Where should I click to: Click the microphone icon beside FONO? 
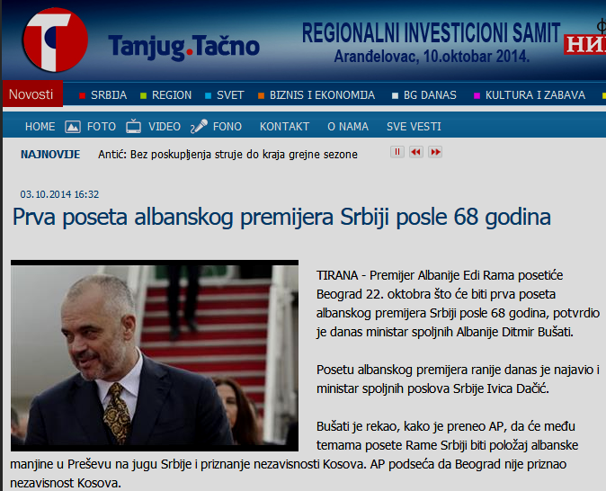[199, 127]
